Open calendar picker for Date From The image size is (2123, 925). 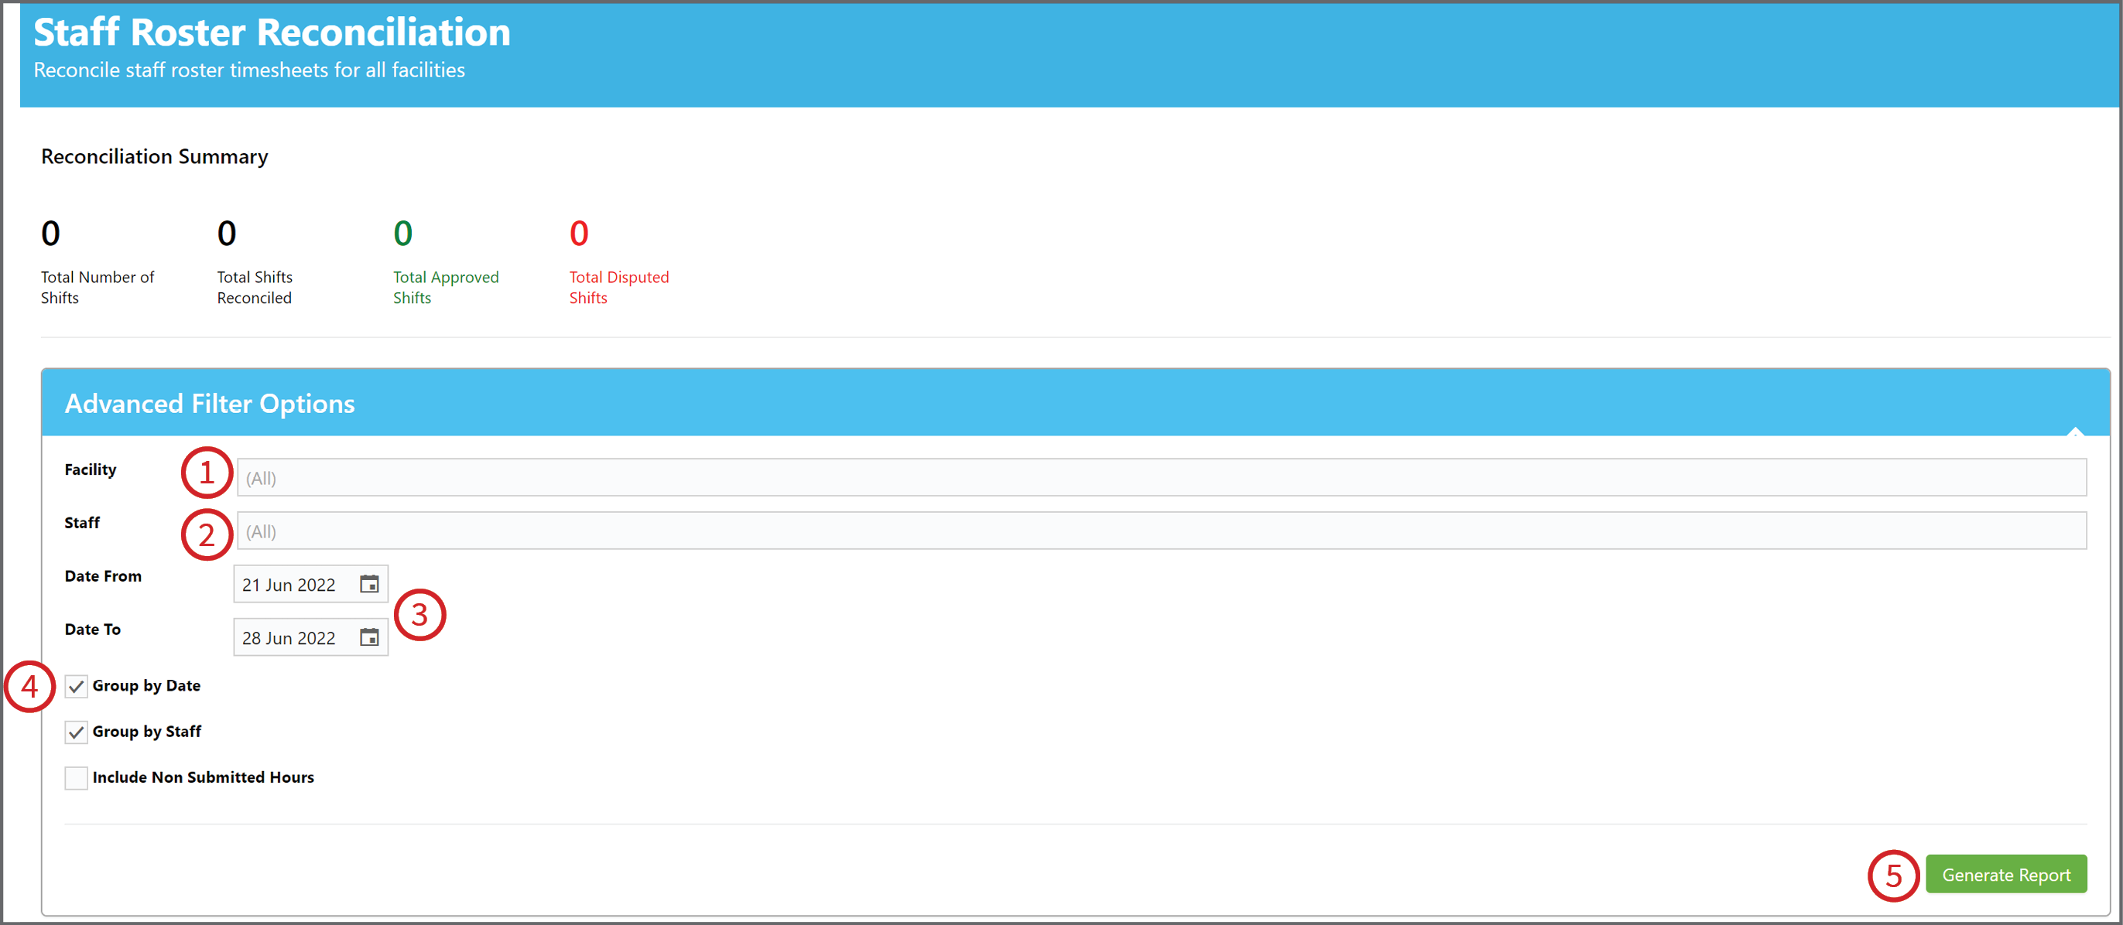(369, 584)
